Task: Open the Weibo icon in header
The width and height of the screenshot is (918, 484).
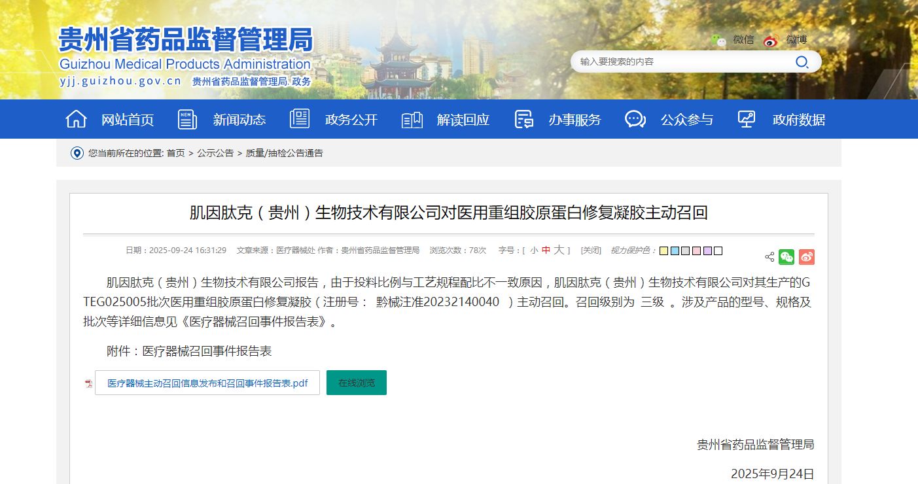Action: (x=771, y=41)
